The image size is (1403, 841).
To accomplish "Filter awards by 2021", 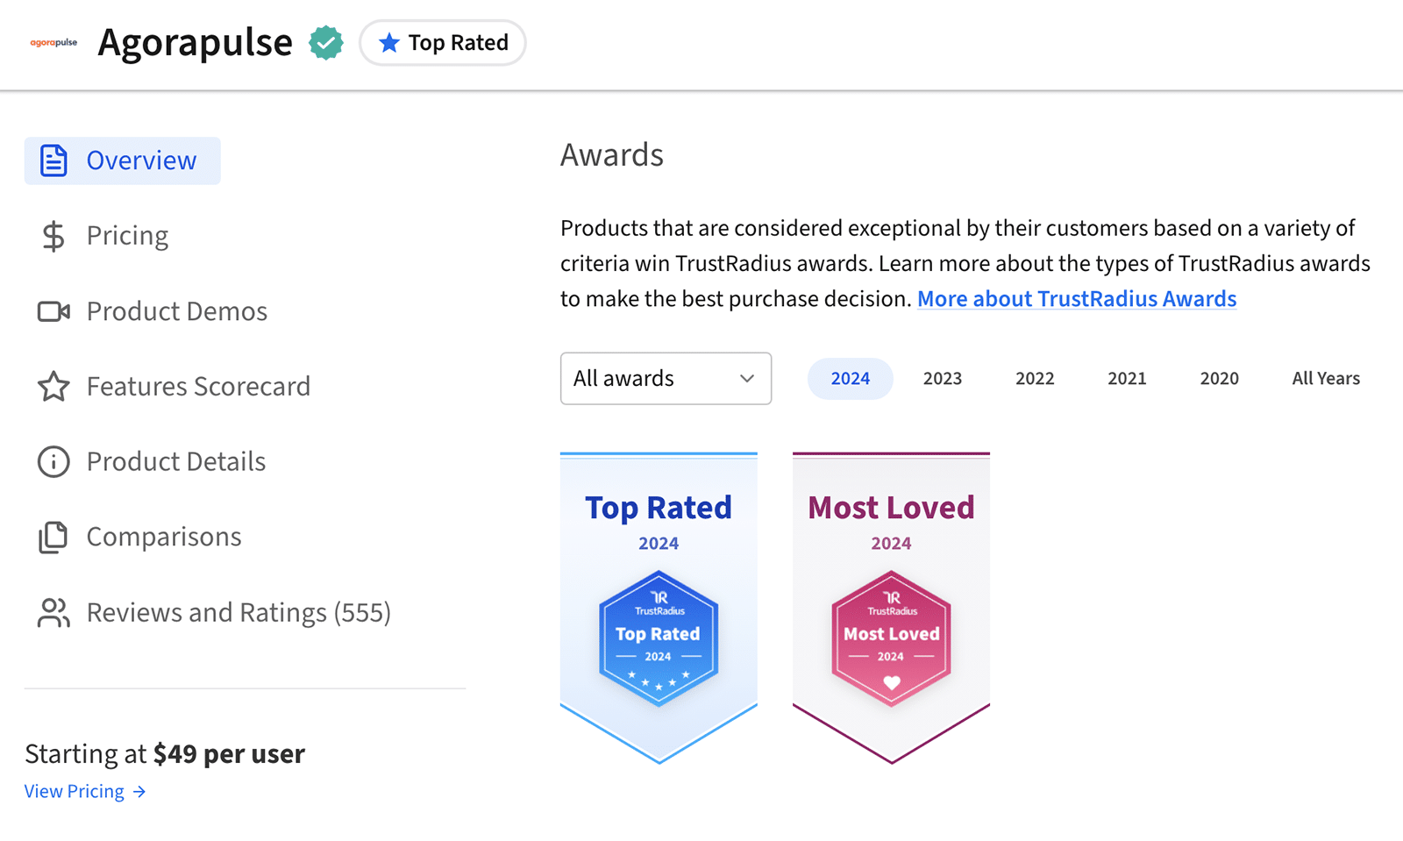I will [1126, 379].
